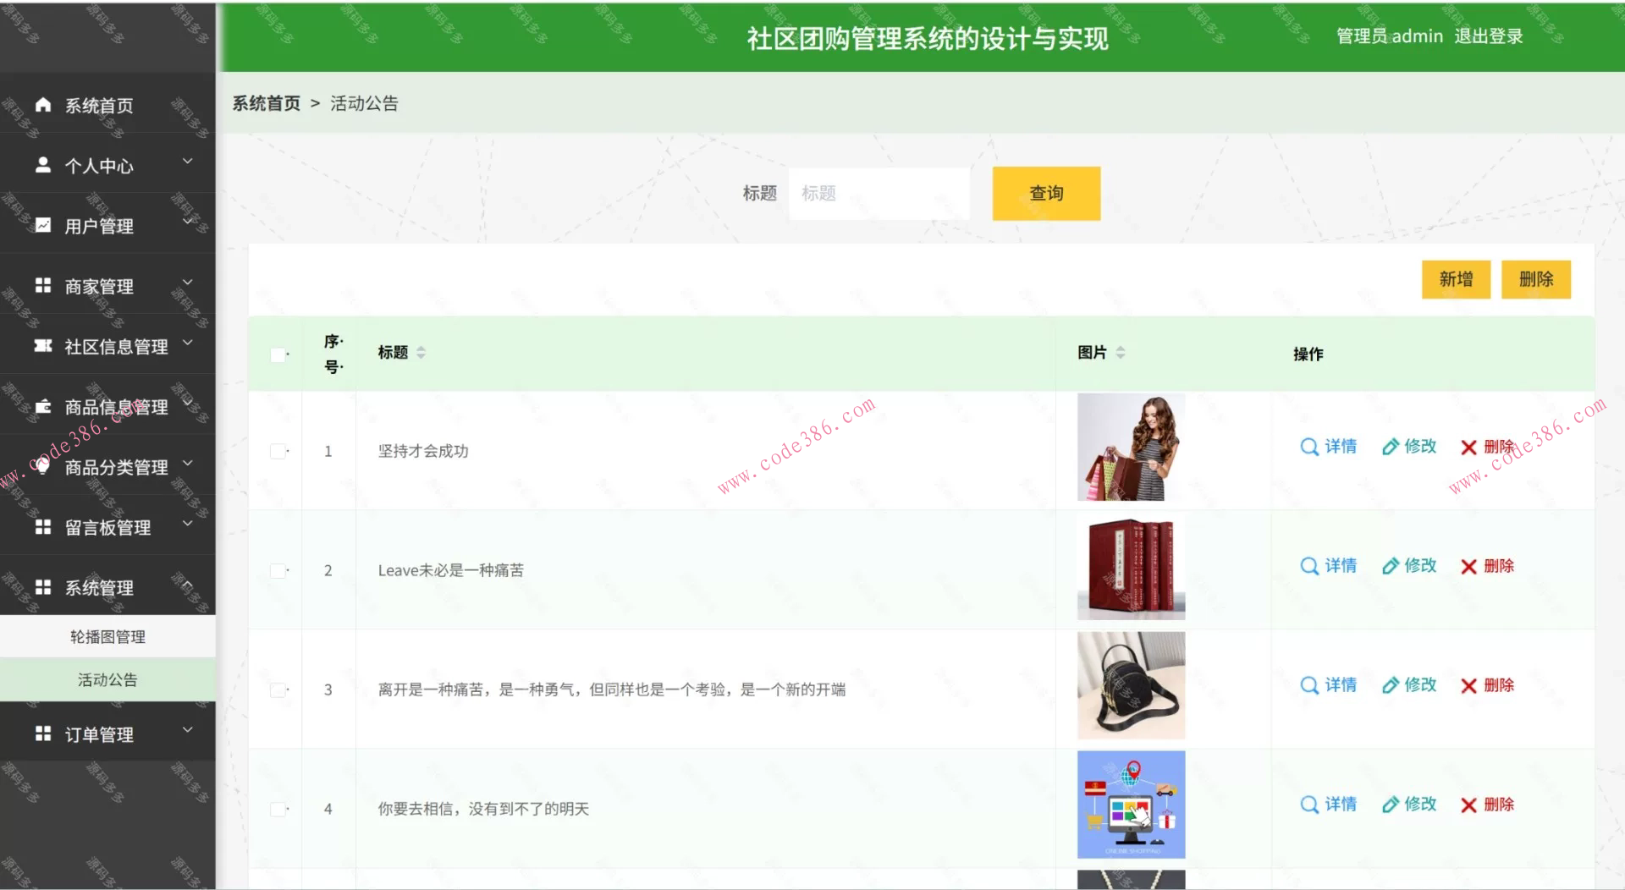Select the home icon beside 系统首页
Viewport: 1625px width, 890px height.
(x=42, y=105)
